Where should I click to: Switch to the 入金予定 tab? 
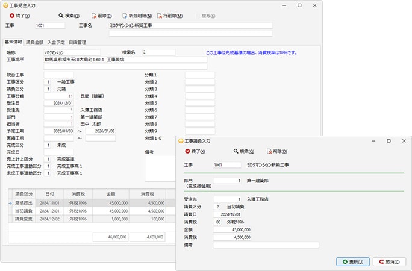[56, 42]
